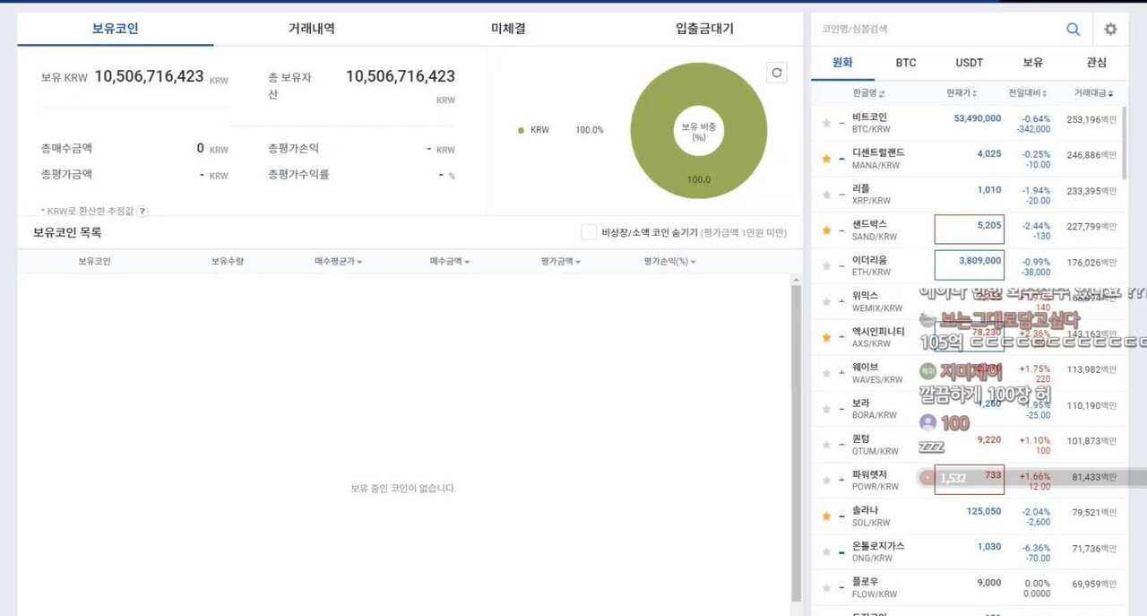This screenshot has width=1147, height=616.
Task: Click the help icon beside KRW conversion note
Action: tap(142, 211)
